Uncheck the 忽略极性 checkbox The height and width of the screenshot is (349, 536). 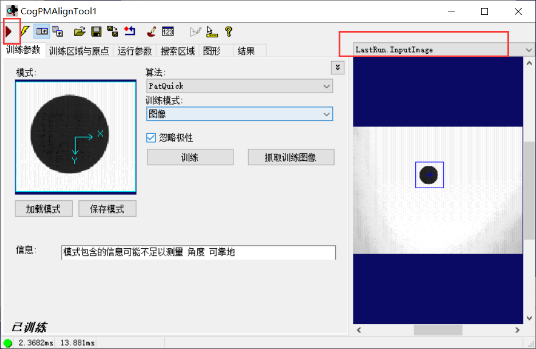pos(151,137)
